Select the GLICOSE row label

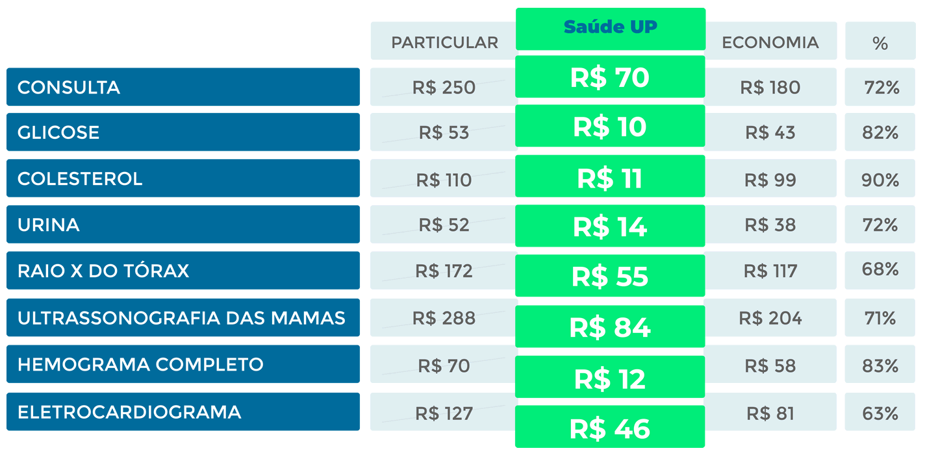(183, 132)
